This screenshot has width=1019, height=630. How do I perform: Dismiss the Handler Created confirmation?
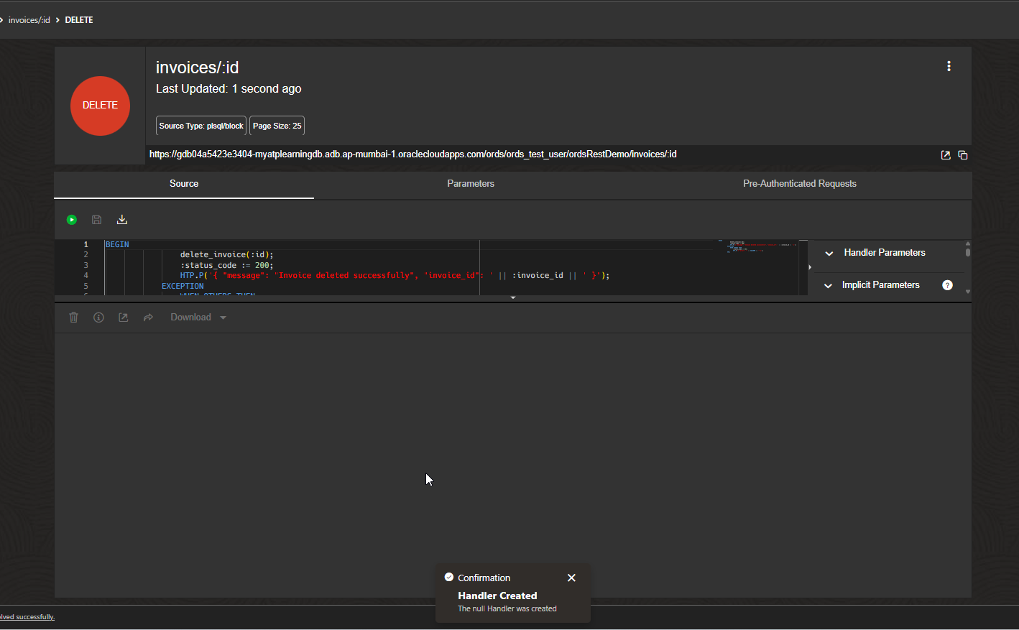(571, 578)
